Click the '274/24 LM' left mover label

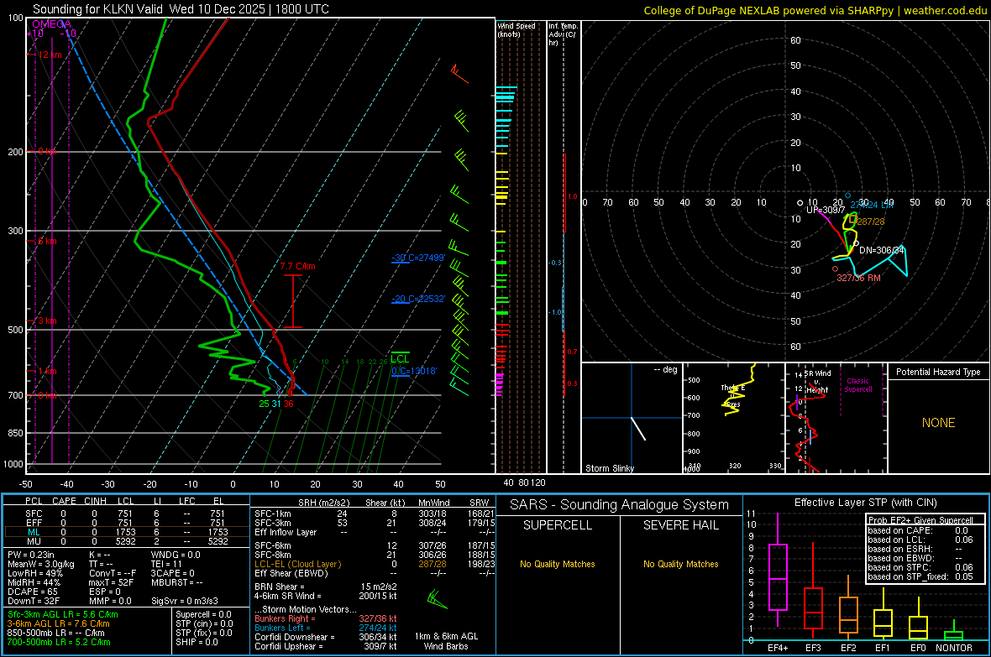pyautogui.click(x=873, y=205)
